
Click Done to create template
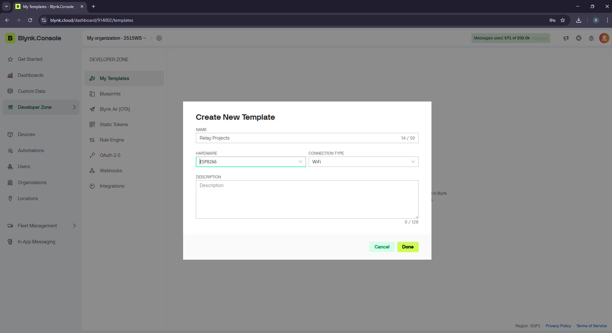[407, 247]
